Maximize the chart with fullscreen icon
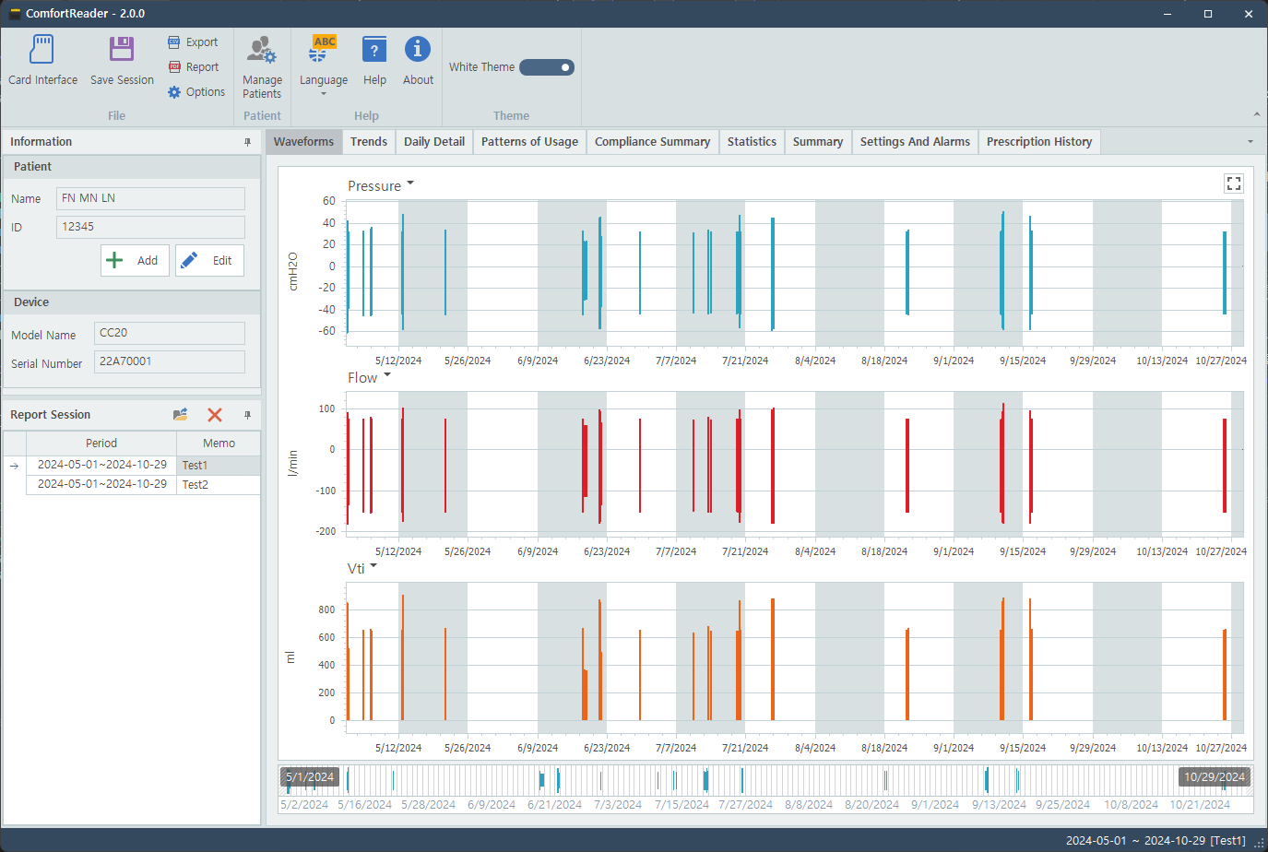 coord(1233,183)
